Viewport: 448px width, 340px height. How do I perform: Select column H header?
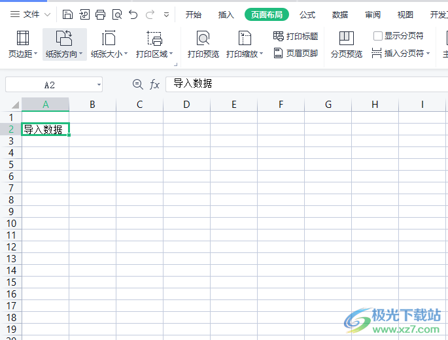(375, 105)
